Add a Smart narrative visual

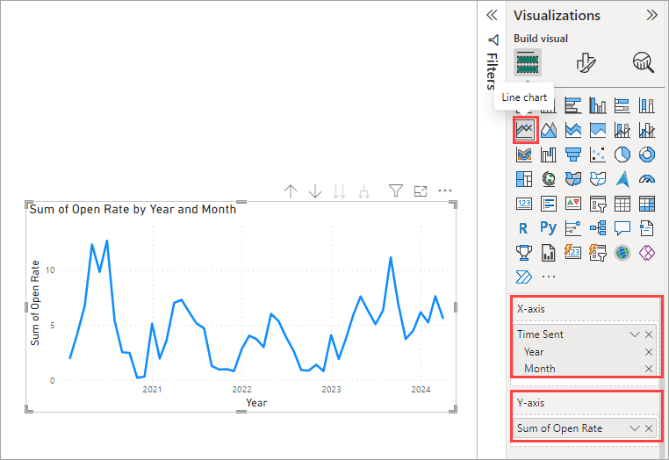pyautogui.click(x=647, y=228)
